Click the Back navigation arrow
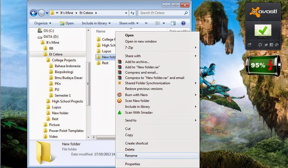 34,13
